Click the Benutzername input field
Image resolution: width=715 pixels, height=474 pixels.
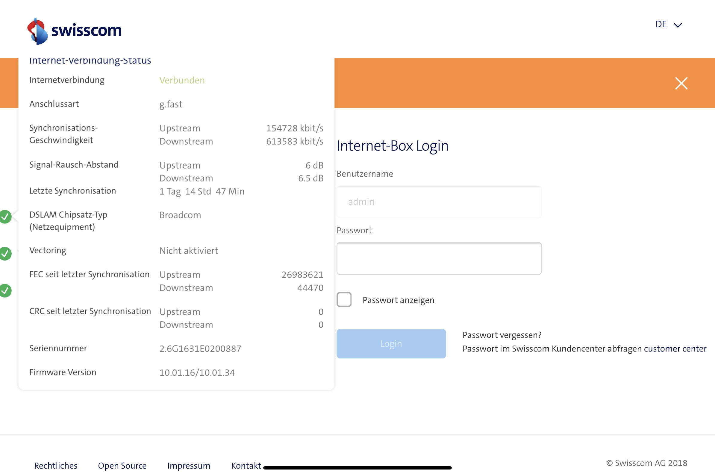coord(439,202)
